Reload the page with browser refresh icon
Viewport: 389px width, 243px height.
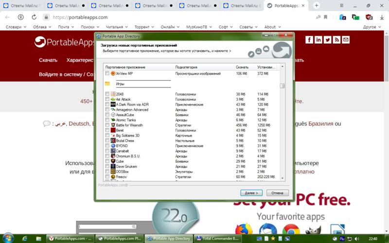tap(34, 17)
